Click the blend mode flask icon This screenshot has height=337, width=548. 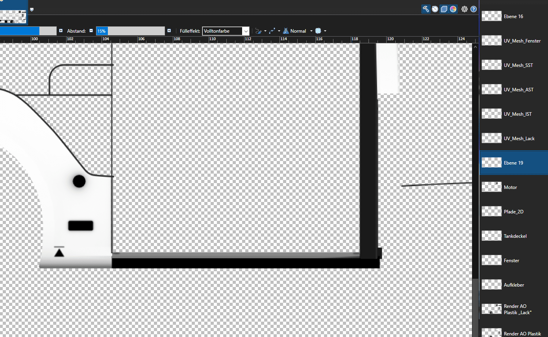[286, 31]
